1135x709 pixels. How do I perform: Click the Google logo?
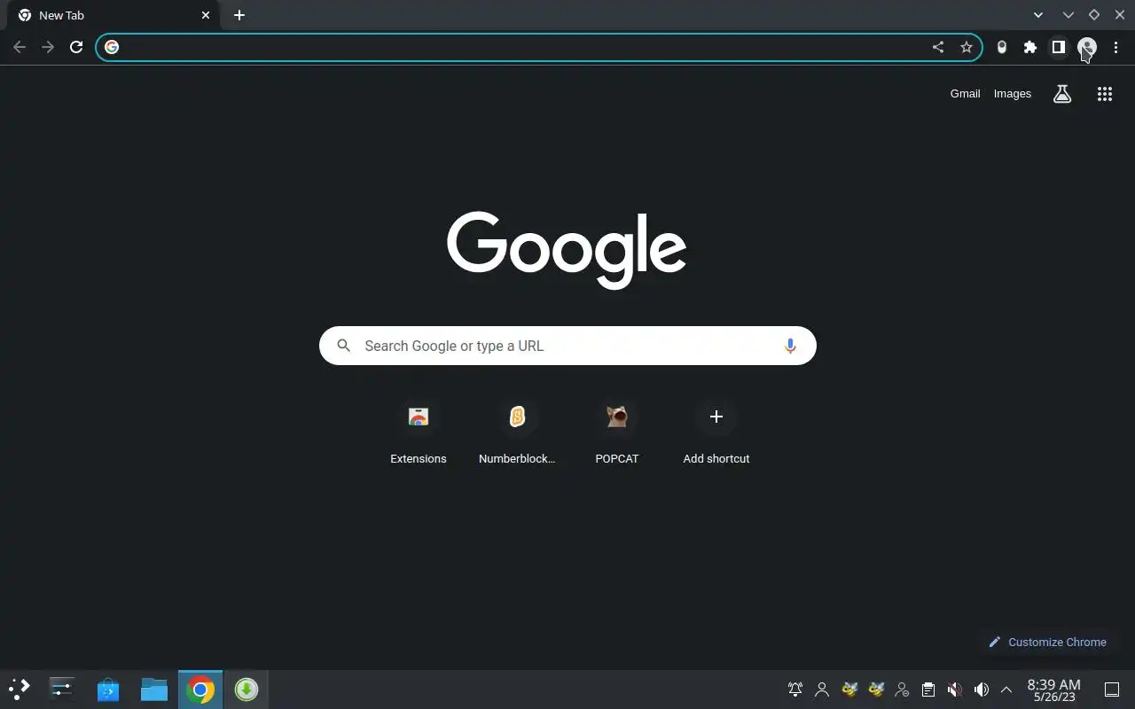click(567, 250)
